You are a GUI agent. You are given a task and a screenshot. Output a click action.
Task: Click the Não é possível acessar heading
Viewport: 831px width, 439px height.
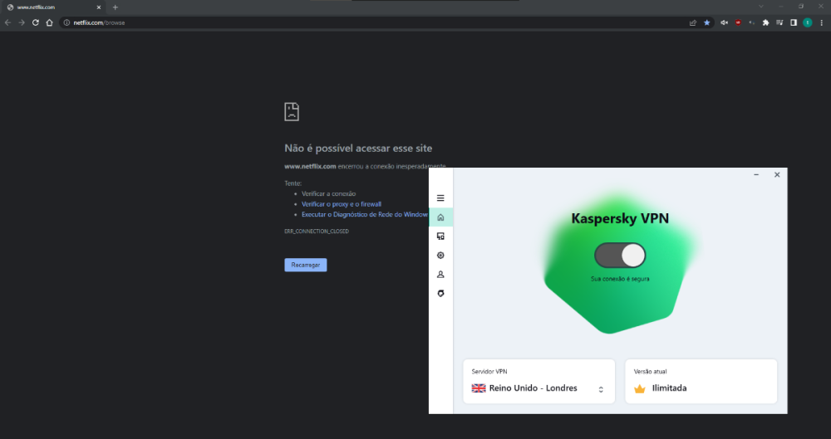pyautogui.click(x=358, y=149)
